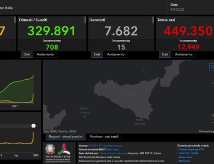Image resolution: width=214 pixels, height=164 pixels.
Task: Switch to Regioni - attuali positivi tab
Action: click(x=65, y=137)
